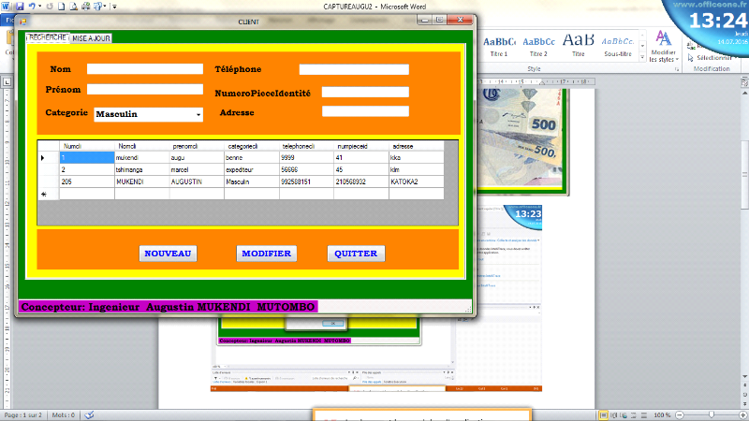The height and width of the screenshot is (421, 749).
Task: Click the Nom input field
Action: (x=145, y=68)
